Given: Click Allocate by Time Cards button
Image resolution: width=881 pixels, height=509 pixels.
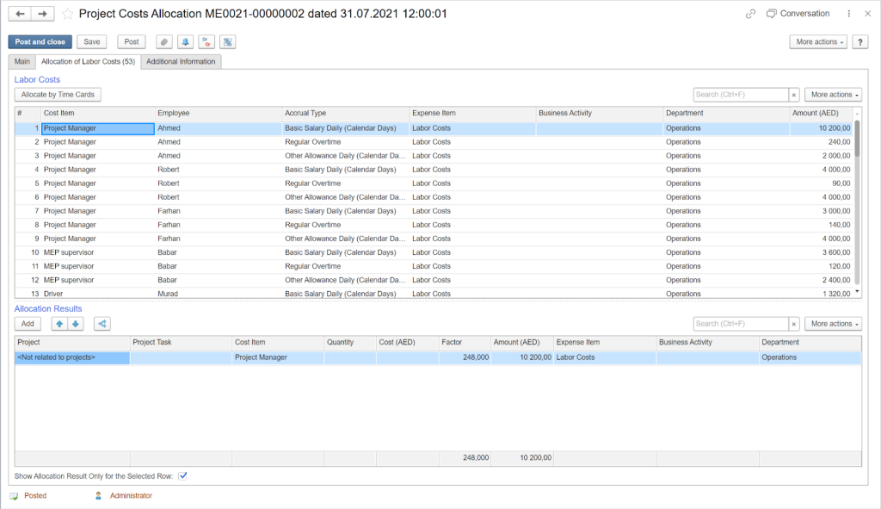Looking at the screenshot, I should coord(58,95).
